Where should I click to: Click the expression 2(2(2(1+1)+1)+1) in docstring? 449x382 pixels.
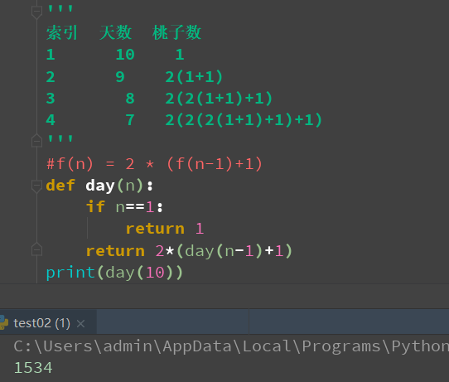244,119
